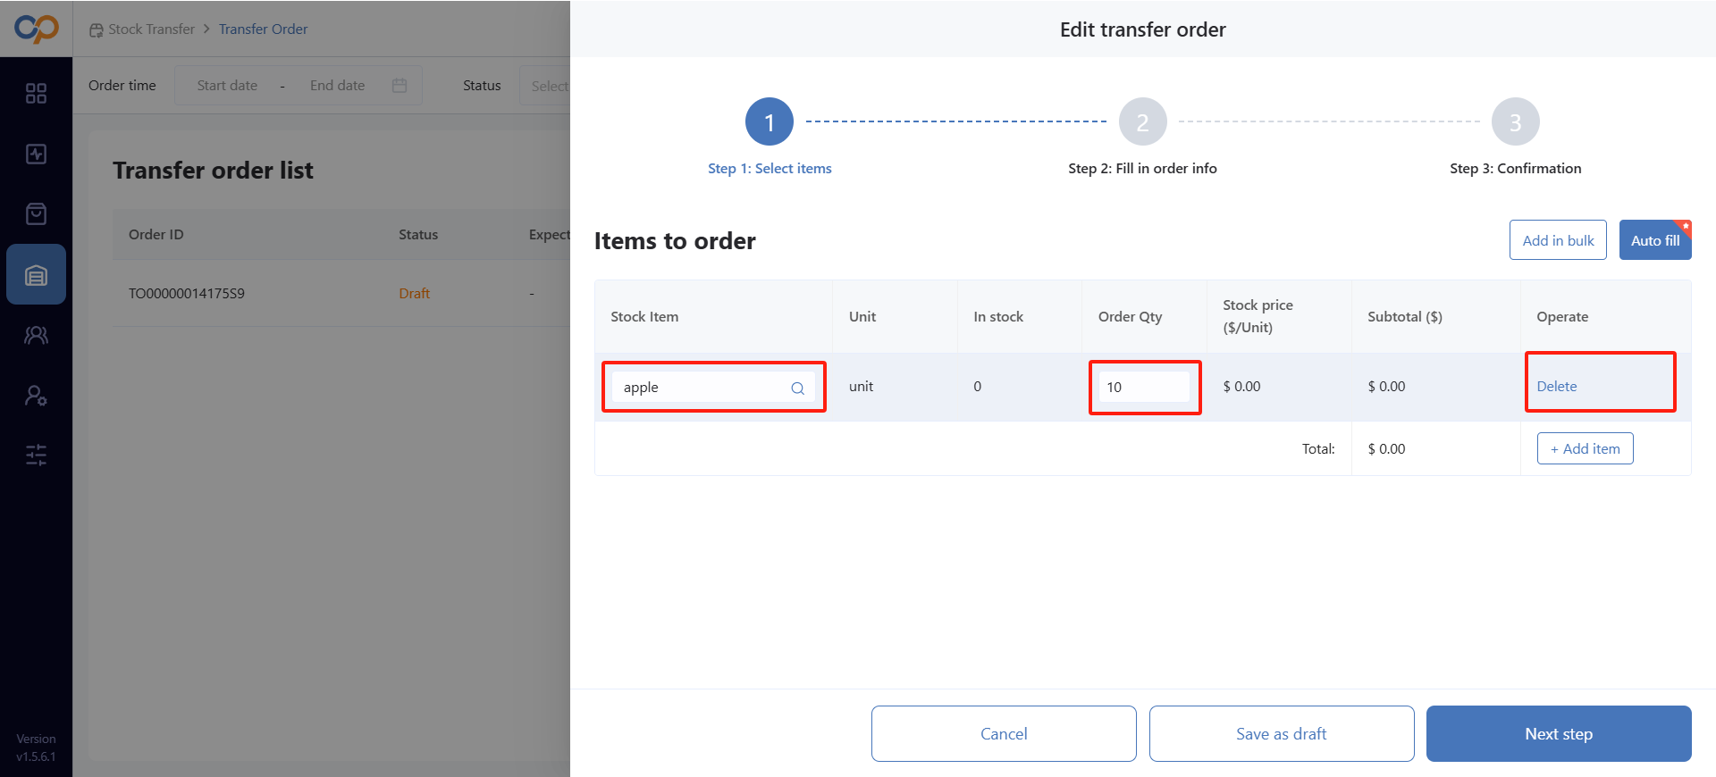
Task: Click the Draft status of the order
Action: [414, 294]
